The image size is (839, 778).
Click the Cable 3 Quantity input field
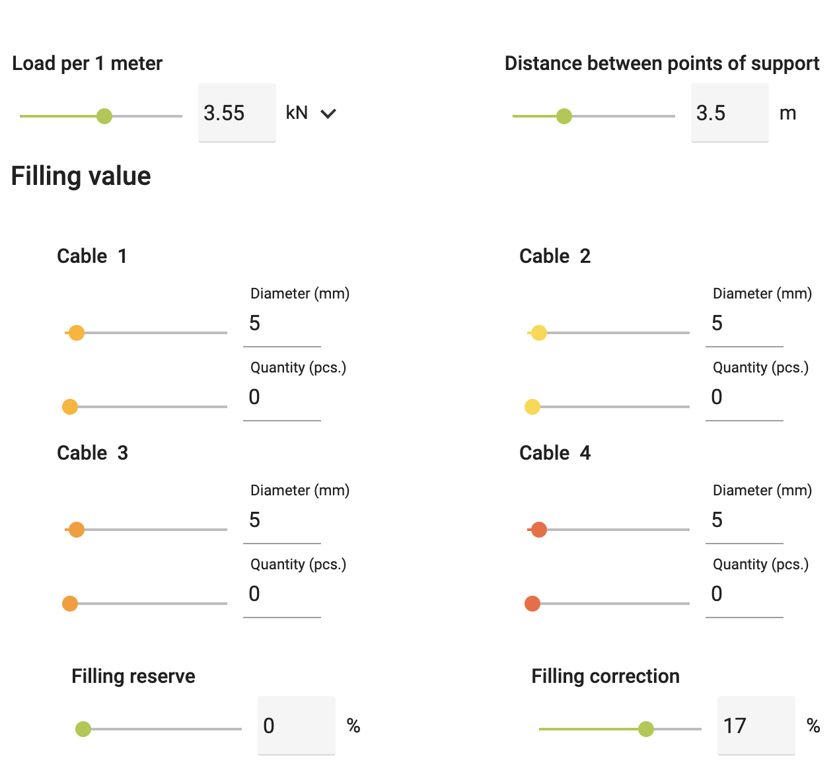click(281, 594)
